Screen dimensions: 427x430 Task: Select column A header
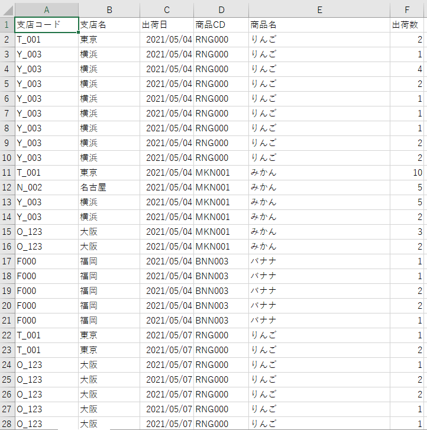pos(46,10)
